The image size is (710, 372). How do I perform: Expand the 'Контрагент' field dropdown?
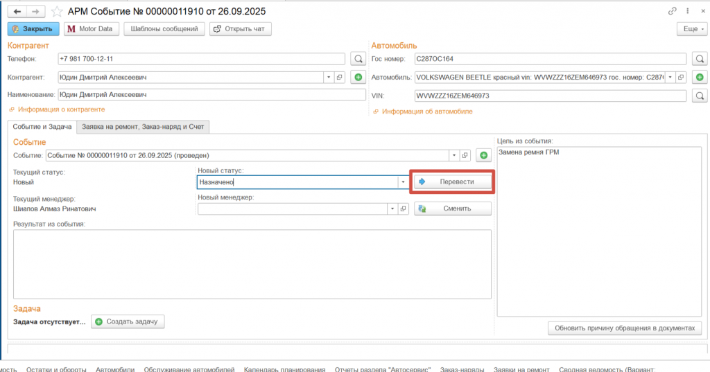pos(327,77)
